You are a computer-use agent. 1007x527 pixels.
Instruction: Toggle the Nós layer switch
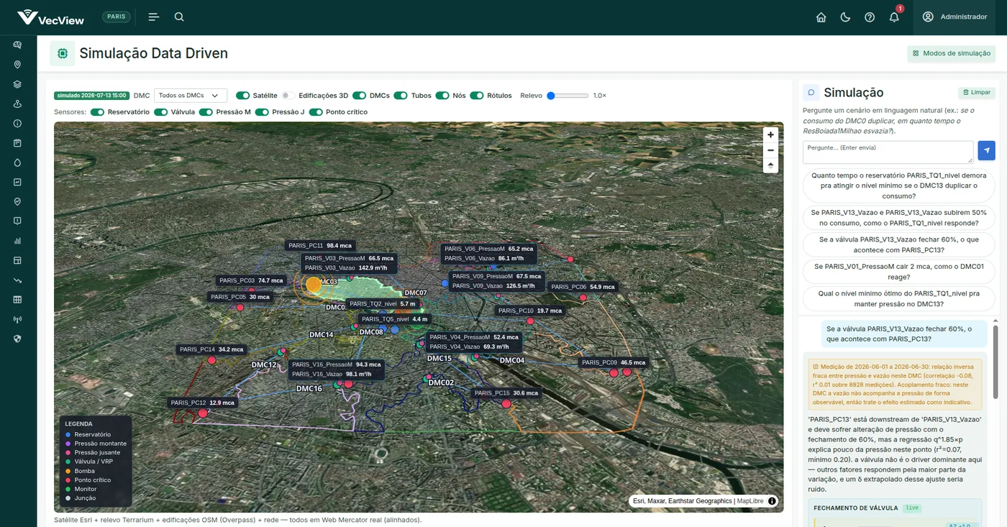[442, 96]
